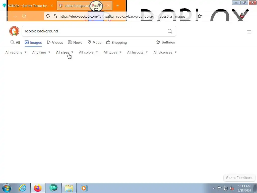Launch Windows Media Player from taskbar
This screenshot has height=193, width=257.
[x=84, y=188]
